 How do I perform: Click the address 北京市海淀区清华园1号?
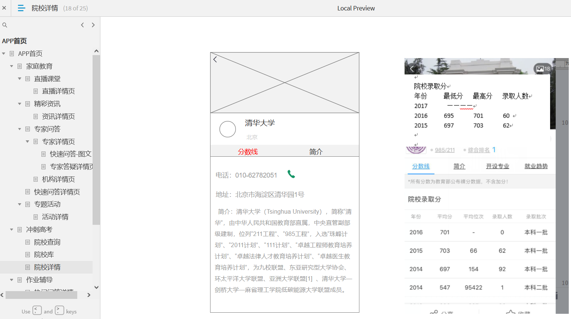click(x=270, y=195)
